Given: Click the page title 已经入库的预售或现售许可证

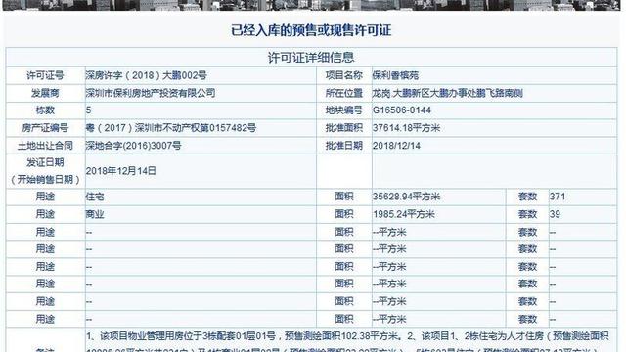Looking at the screenshot, I should [x=311, y=30].
